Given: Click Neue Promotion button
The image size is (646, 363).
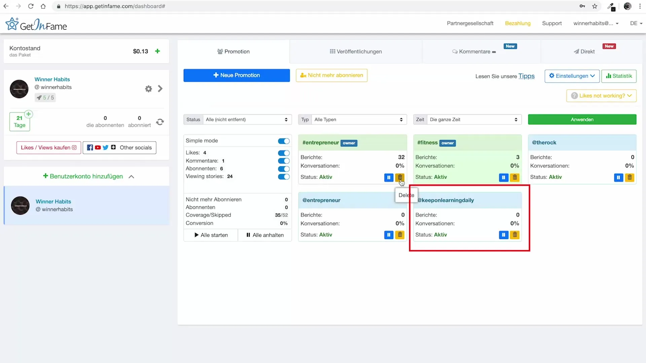Looking at the screenshot, I should click(x=237, y=75).
